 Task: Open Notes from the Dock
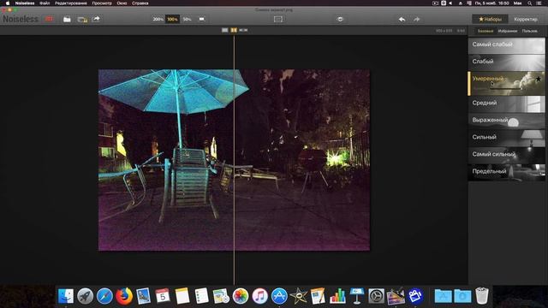182,296
